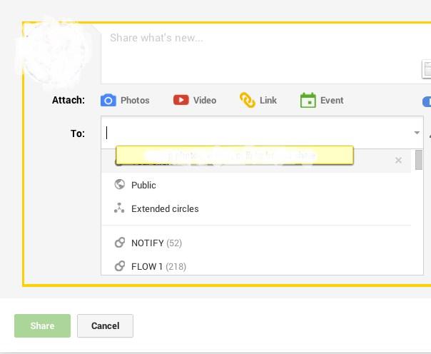Click the FLOW 1 circle icon
The height and width of the screenshot is (354, 431).
120,266
